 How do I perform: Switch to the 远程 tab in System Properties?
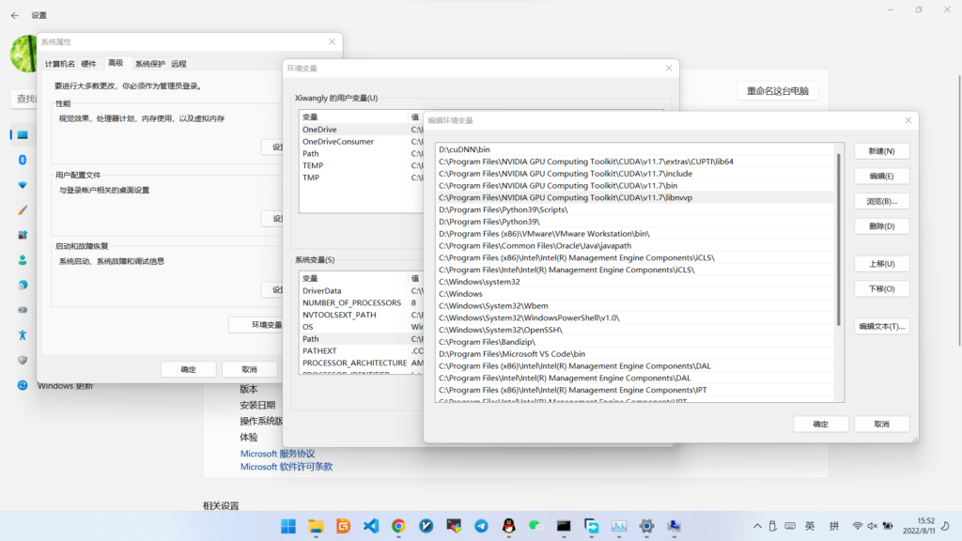[x=178, y=64]
